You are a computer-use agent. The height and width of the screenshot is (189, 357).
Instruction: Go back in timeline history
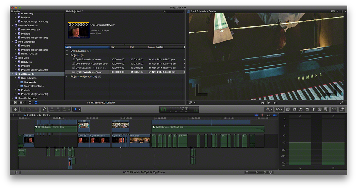13,115
